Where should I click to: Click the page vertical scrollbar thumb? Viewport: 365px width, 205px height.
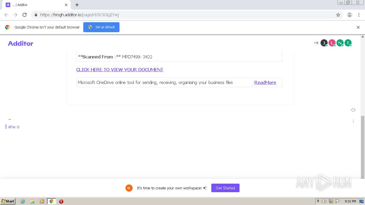pyautogui.click(x=363, y=147)
